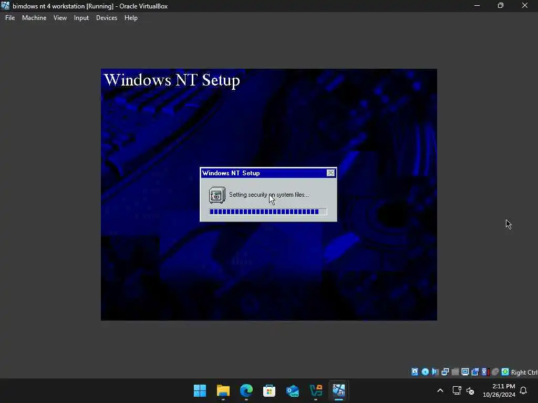This screenshot has height=403, width=538.
Task: Open the File menu
Action: point(10,18)
